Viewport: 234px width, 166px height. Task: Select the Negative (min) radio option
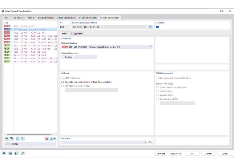tap(157, 95)
